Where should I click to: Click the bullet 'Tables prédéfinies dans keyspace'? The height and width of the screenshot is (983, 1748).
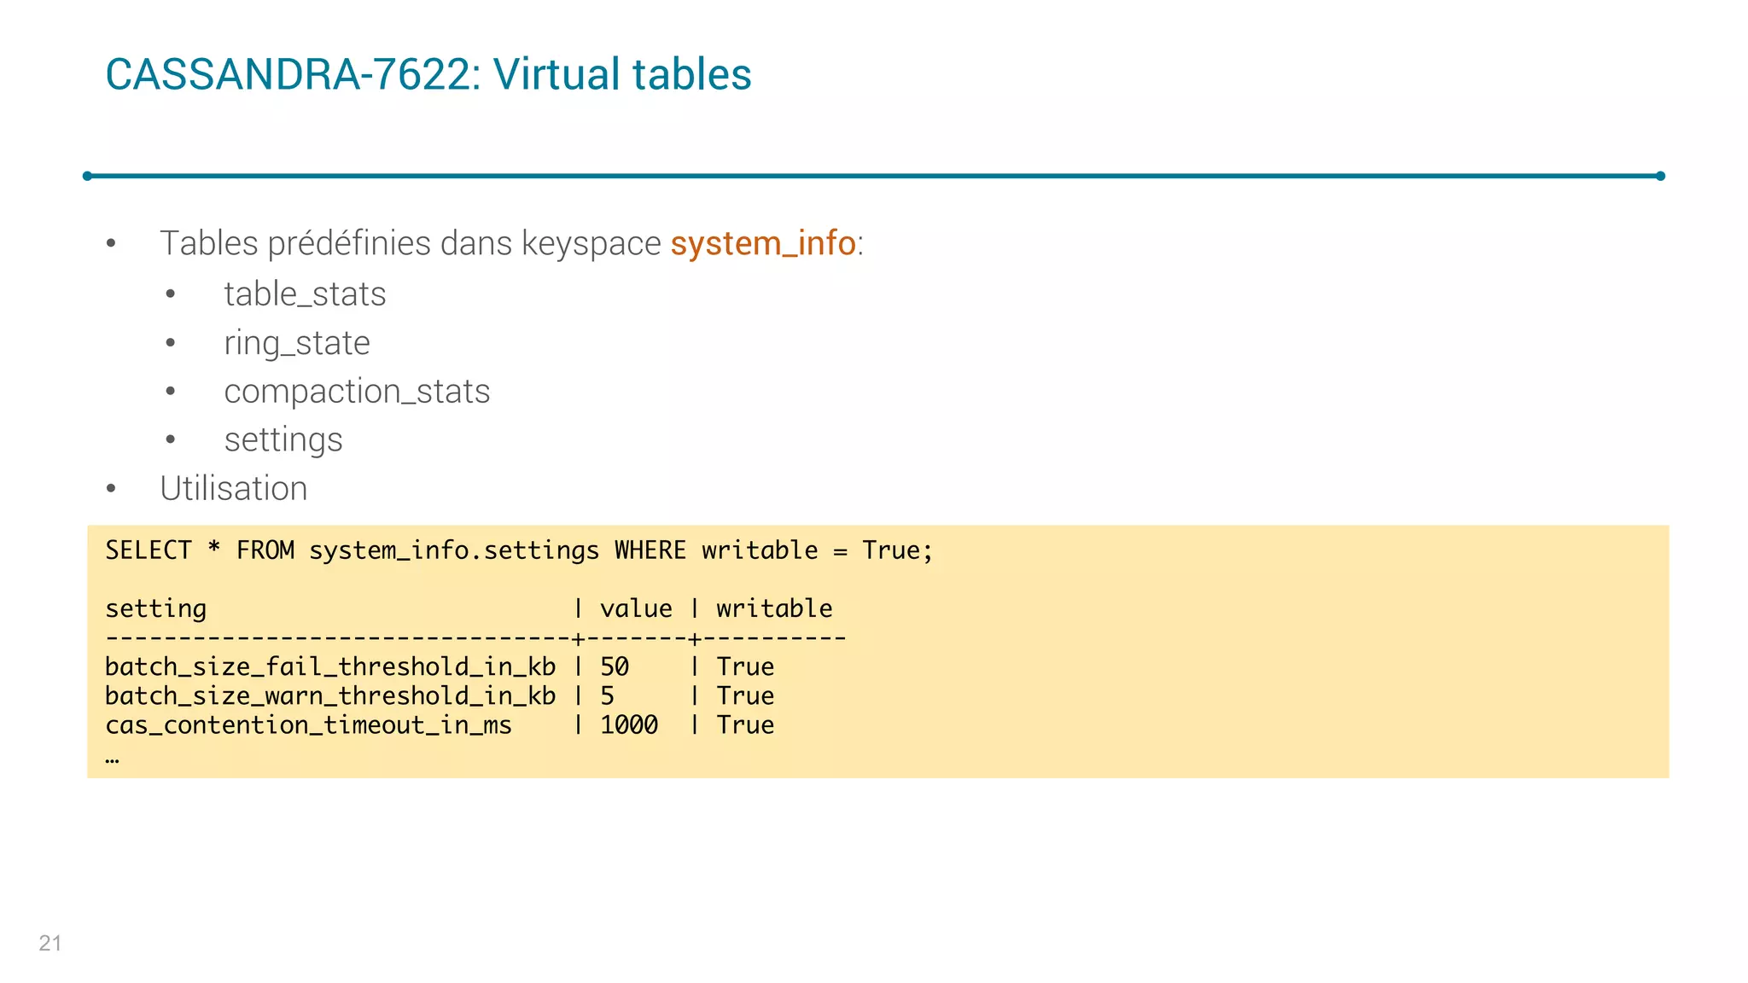pyautogui.click(x=410, y=243)
